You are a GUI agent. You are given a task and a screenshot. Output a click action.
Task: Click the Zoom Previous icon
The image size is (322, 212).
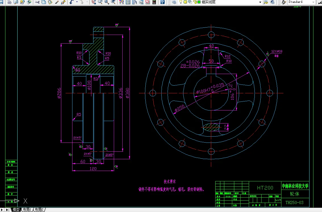point(113,2)
